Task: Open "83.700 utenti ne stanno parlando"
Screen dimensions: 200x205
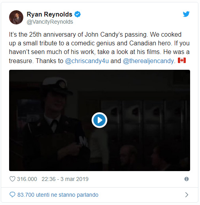Action: pyautogui.click(x=58, y=195)
